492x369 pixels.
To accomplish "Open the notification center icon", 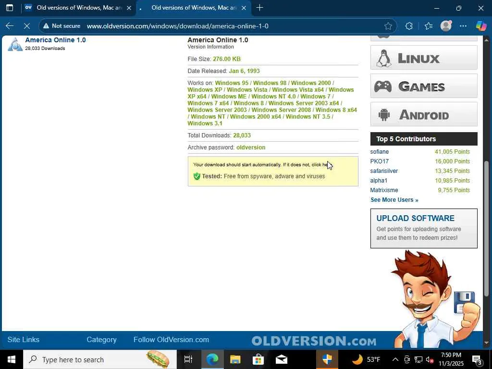I will 477,359.
